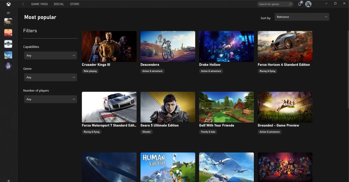Switch to the Game Pass tab
The image size is (349, 182).
click(40, 4)
